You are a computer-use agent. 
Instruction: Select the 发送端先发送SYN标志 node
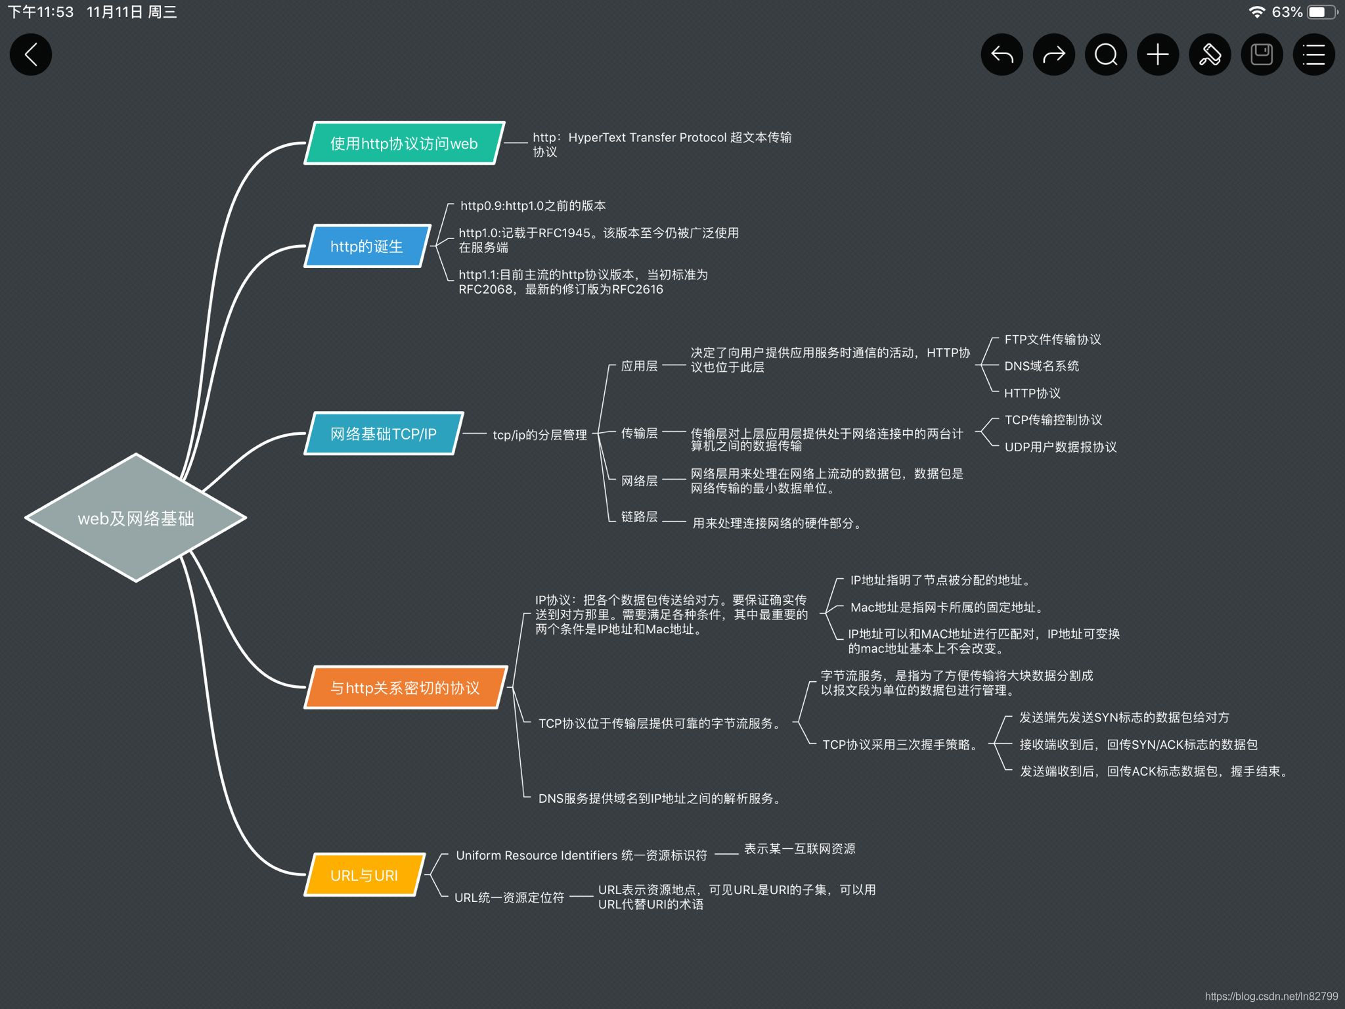point(1124,717)
